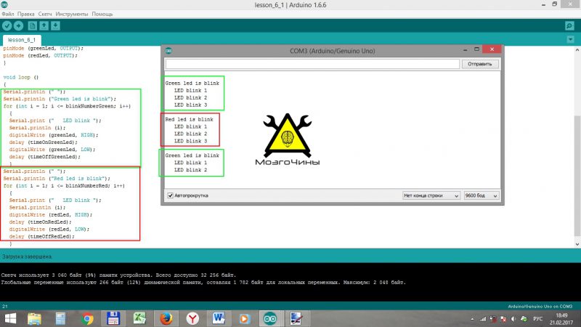The height and width of the screenshot is (327, 581).
Task: Click the Upload sketch arrow icon
Action: coord(19,26)
